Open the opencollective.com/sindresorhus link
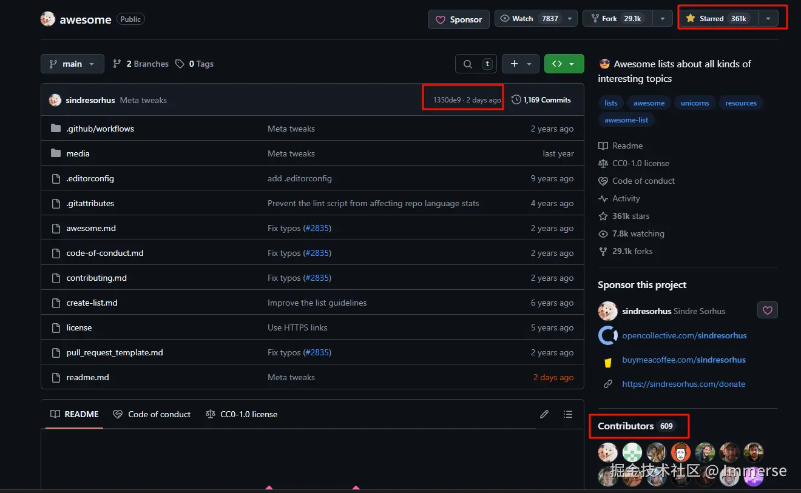801x493 pixels. pos(684,335)
